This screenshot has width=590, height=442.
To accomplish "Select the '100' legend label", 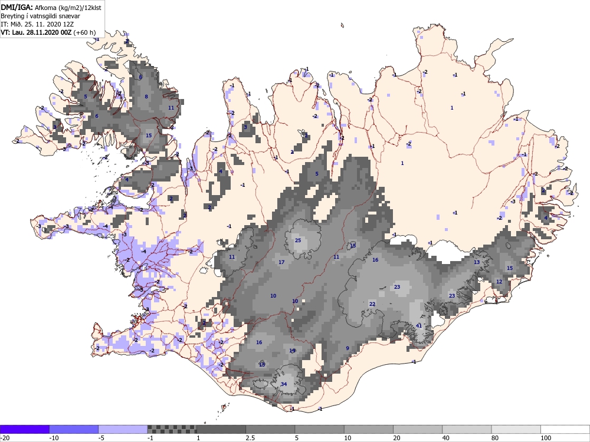I will coord(546,438).
